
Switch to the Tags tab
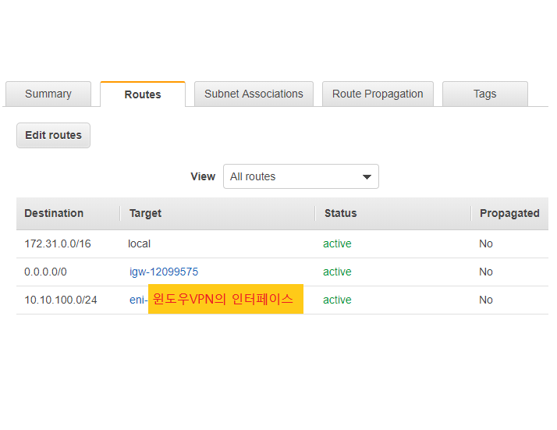tap(485, 94)
